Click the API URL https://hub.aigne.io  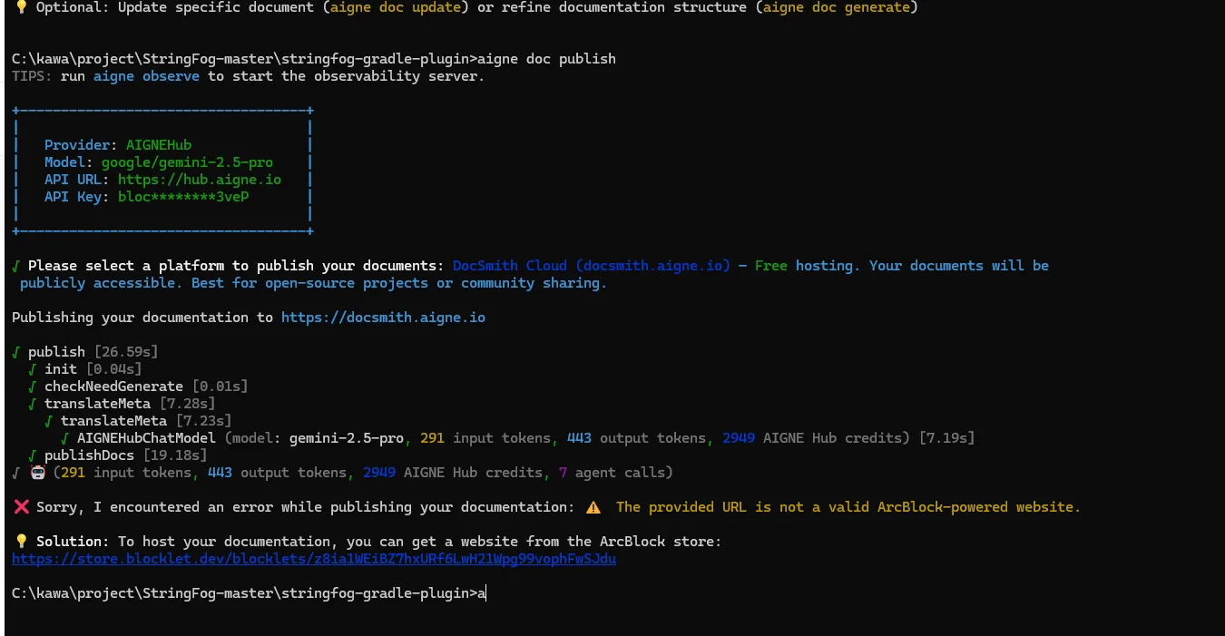(x=200, y=180)
